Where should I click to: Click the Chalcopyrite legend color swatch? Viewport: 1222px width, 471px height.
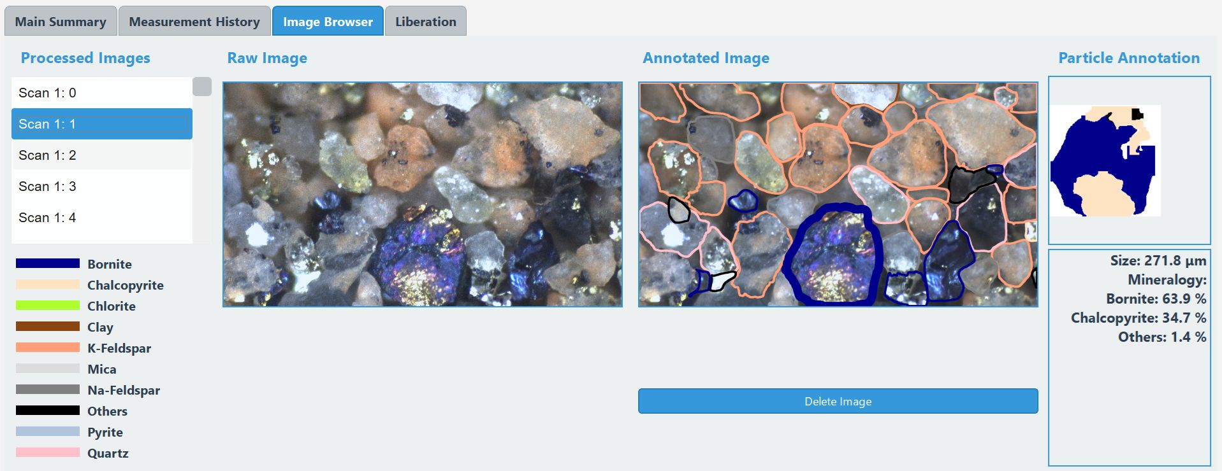[x=48, y=285]
